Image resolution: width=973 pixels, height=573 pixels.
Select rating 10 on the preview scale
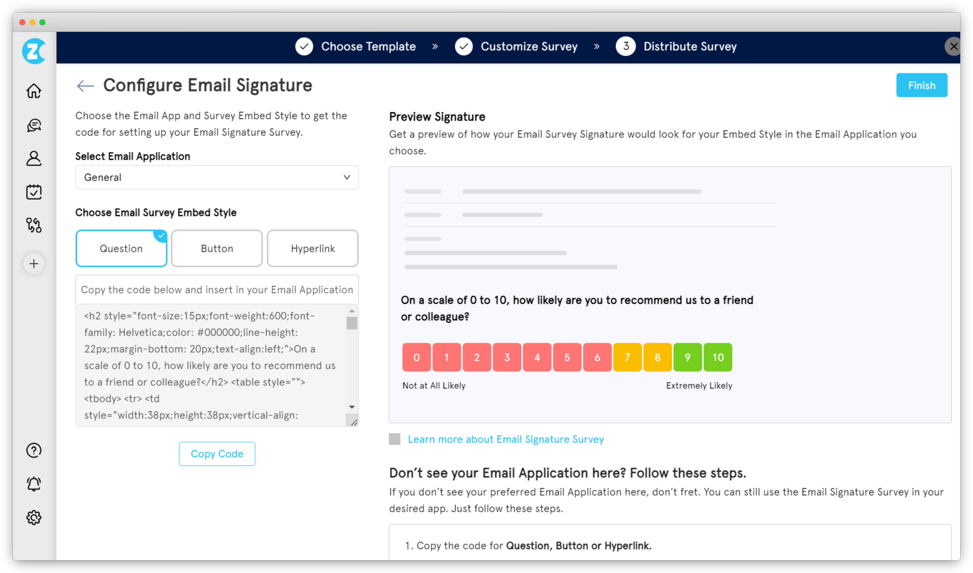(718, 357)
